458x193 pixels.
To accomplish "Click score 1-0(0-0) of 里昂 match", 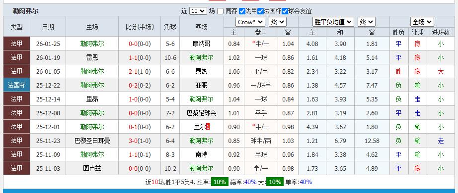I will pos(140,99).
